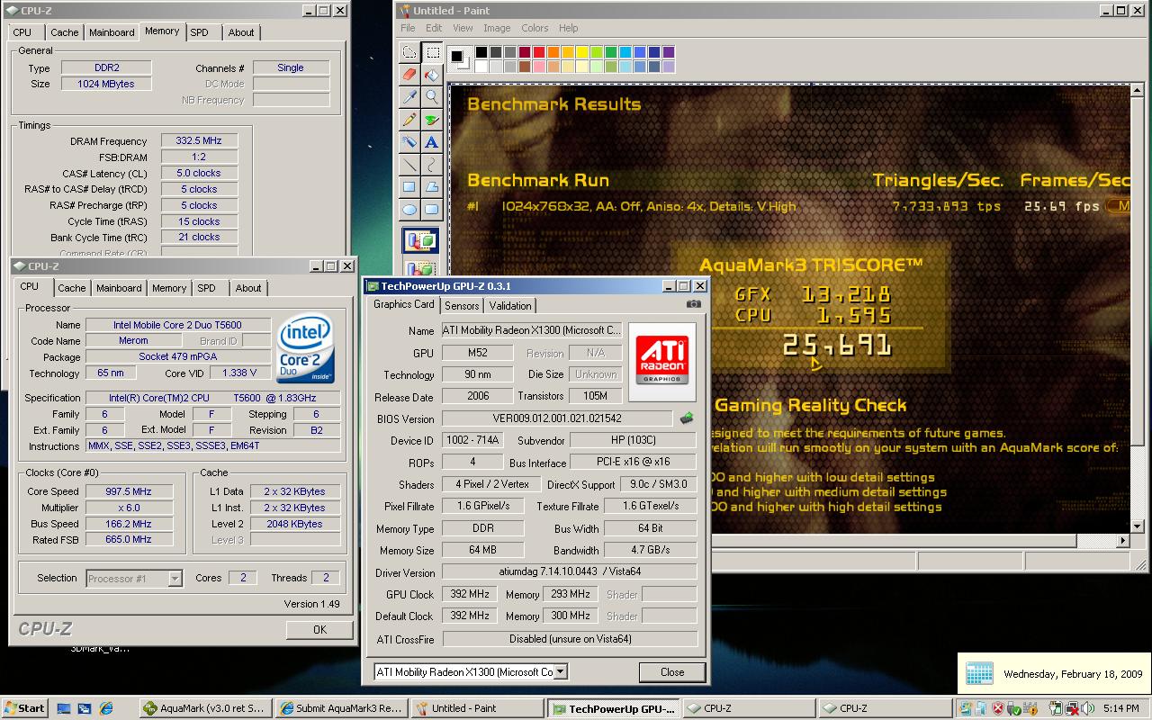1152x720 pixels.
Task: Click the volume speaker tray icon
Action: (1087, 708)
